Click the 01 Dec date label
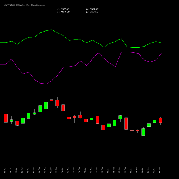179x179 pixels. [x=142, y=170]
